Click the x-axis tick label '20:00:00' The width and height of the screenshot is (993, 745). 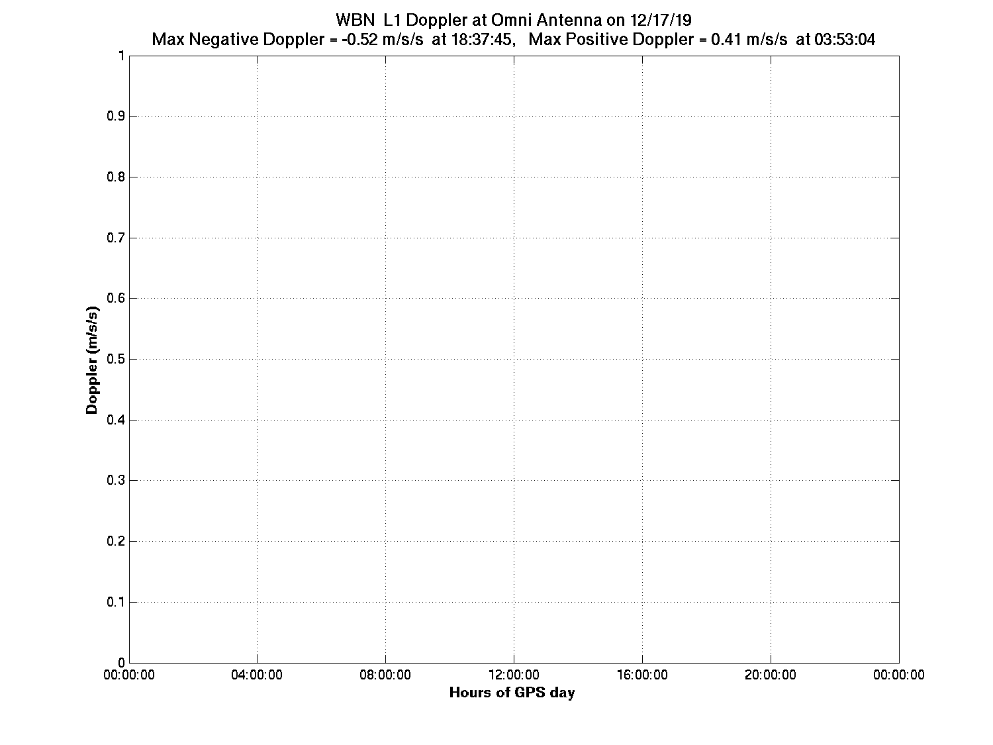click(771, 675)
